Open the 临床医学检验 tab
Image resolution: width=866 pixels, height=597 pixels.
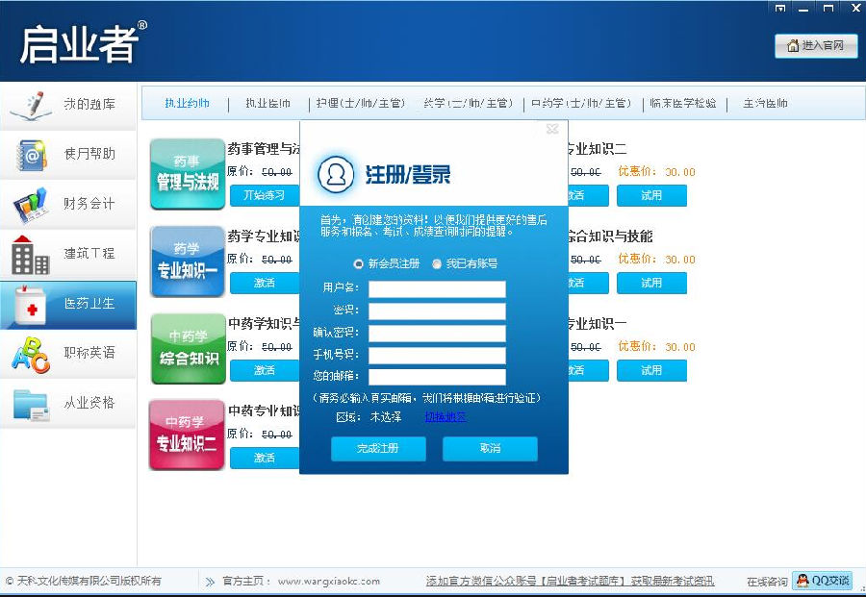click(x=682, y=104)
